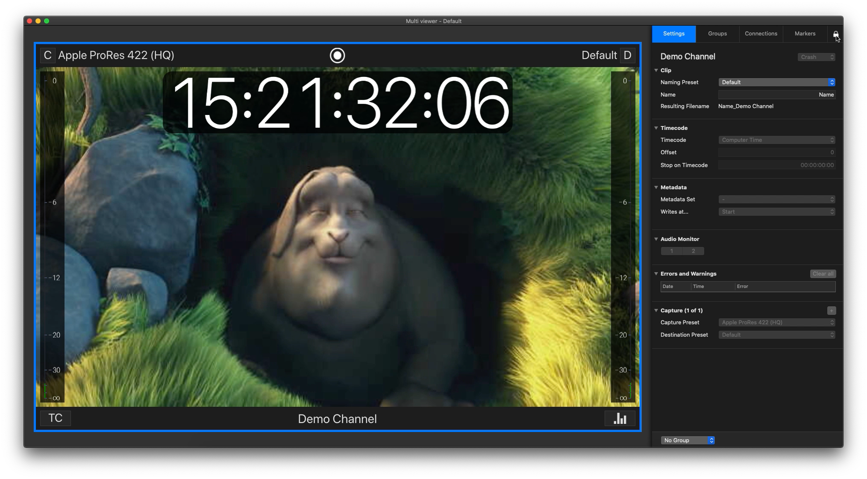Open the Writes at dropdown
867x479 pixels.
776,212
